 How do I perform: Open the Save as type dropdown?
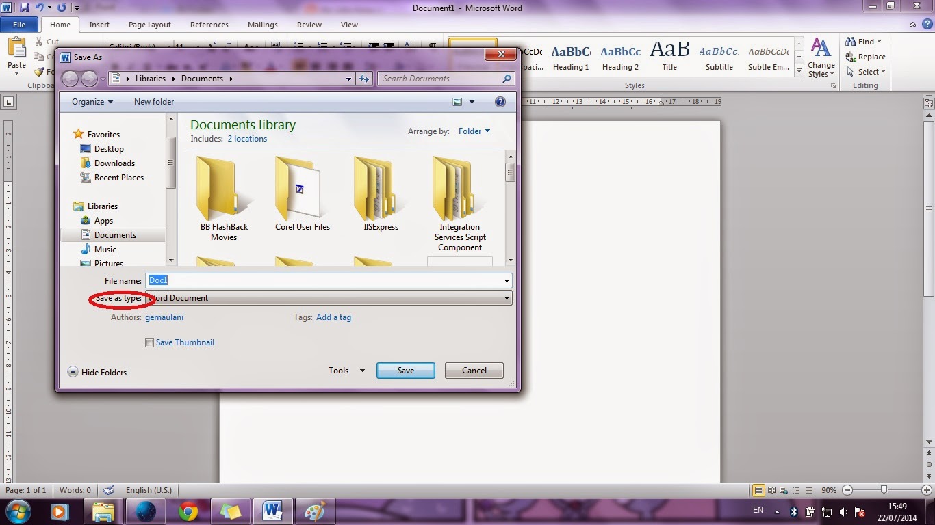point(329,298)
